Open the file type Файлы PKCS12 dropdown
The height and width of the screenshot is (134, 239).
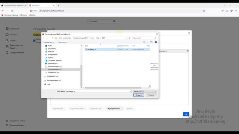145,91
